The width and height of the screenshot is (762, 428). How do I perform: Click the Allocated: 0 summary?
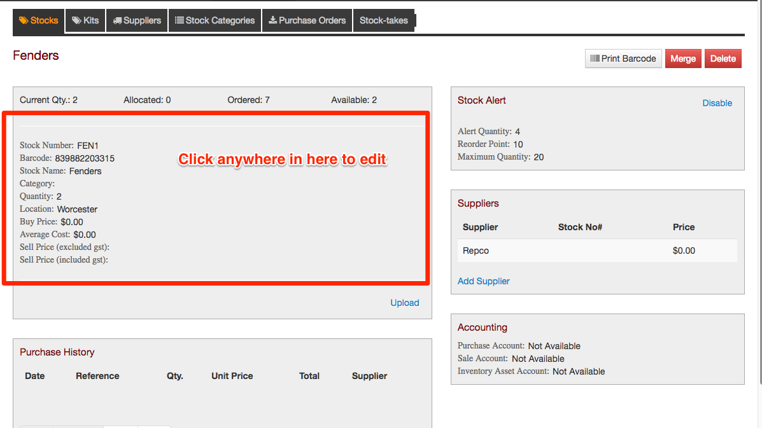click(x=147, y=100)
